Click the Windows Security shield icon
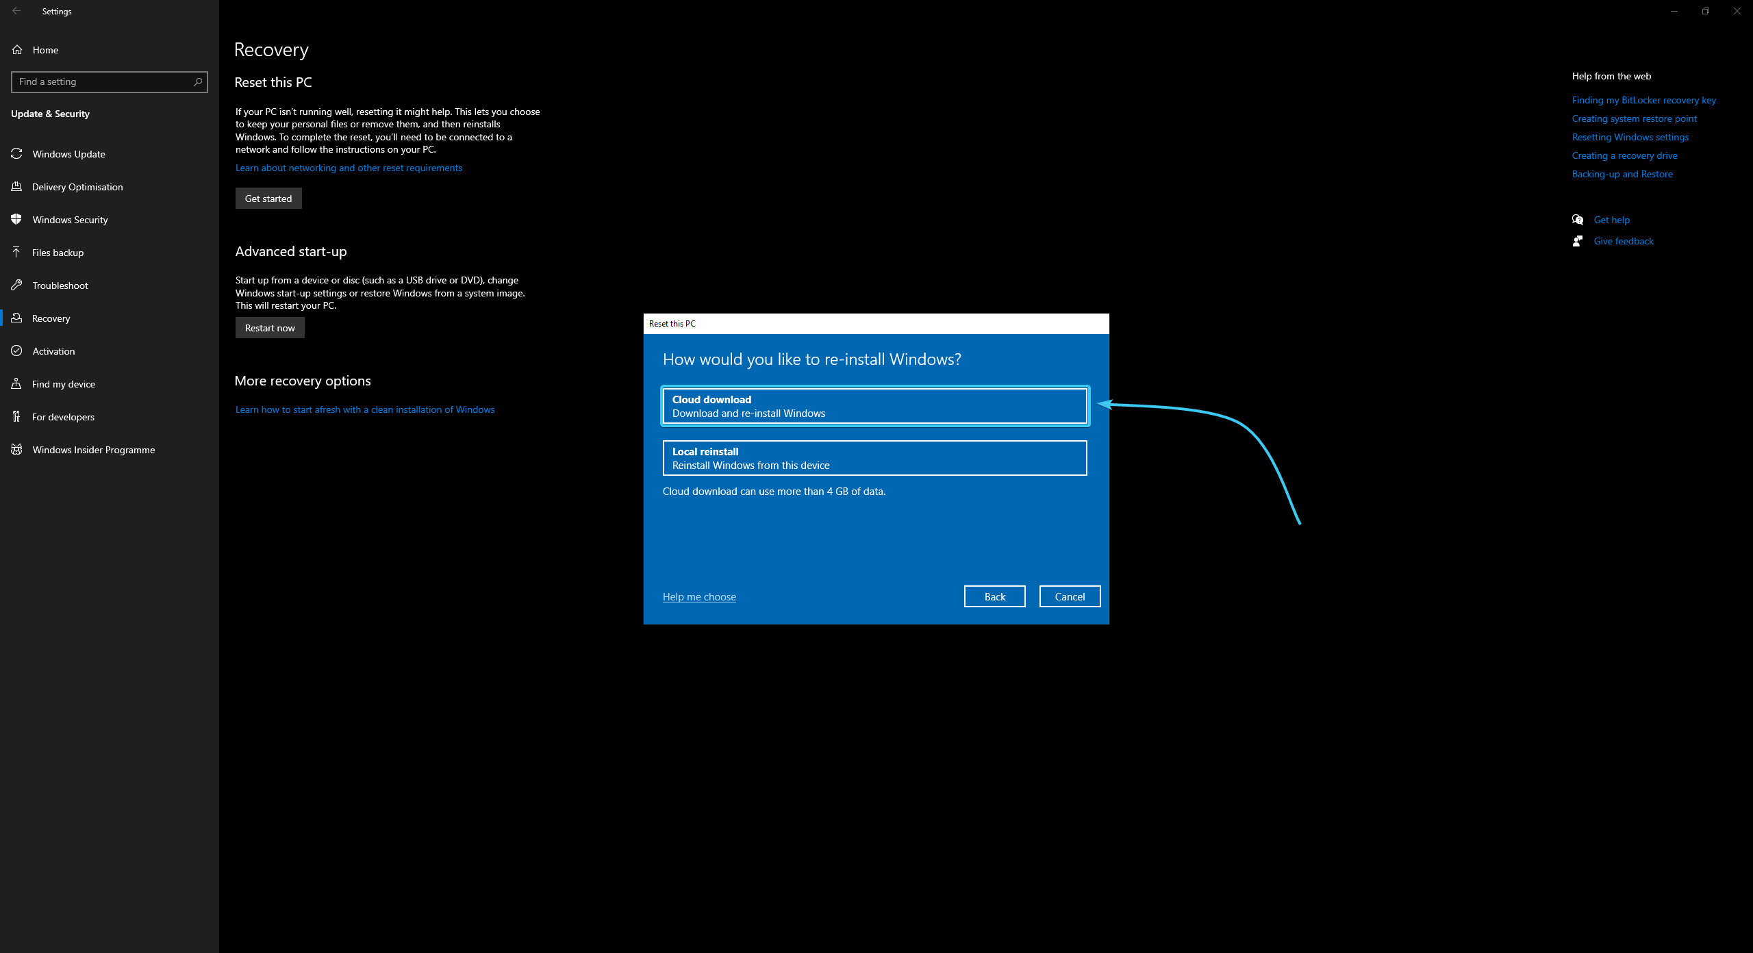This screenshot has width=1753, height=953. tap(17, 220)
